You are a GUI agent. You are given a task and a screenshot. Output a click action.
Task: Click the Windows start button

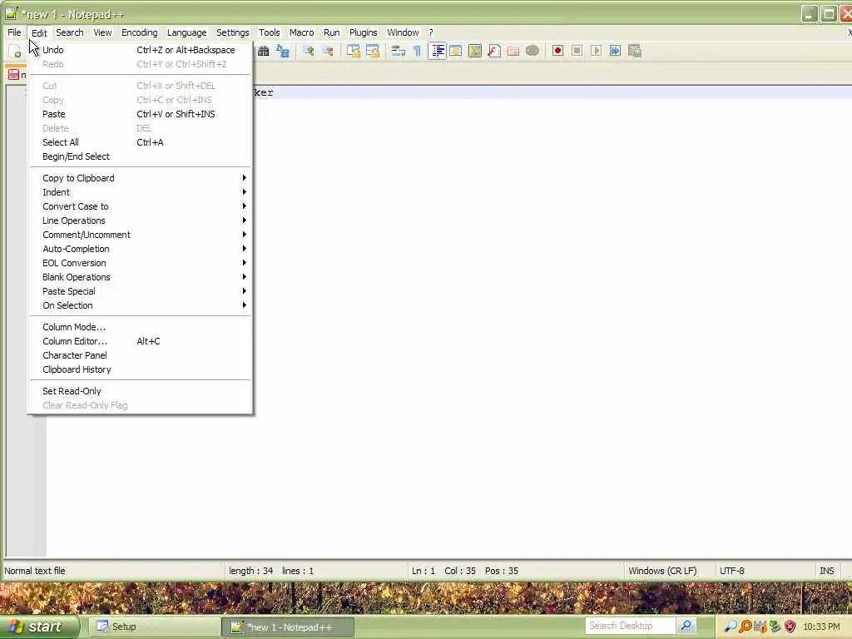(38, 627)
